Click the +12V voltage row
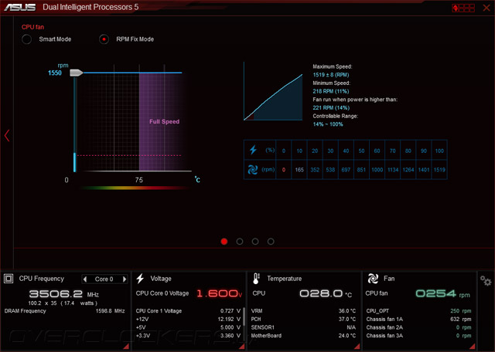The height and width of the screenshot is (352, 495). tap(188, 320)
